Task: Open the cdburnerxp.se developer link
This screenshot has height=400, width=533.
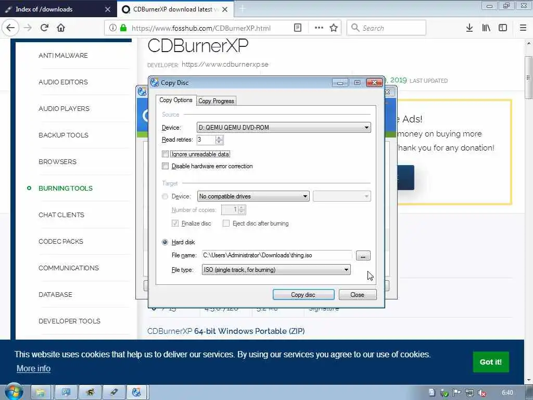Action: [225, 64]
